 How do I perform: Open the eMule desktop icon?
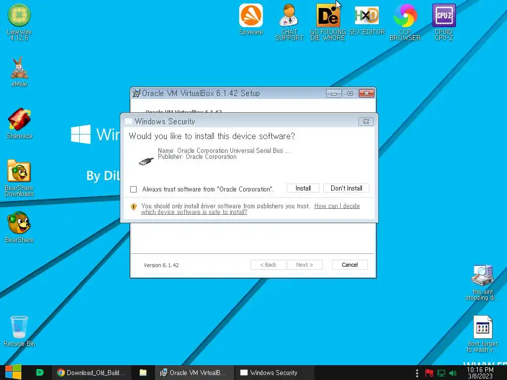(x=19, y=72)
